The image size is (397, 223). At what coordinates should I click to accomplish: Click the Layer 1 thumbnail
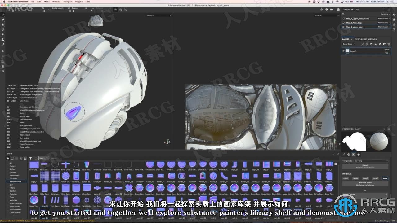[347, 51]
